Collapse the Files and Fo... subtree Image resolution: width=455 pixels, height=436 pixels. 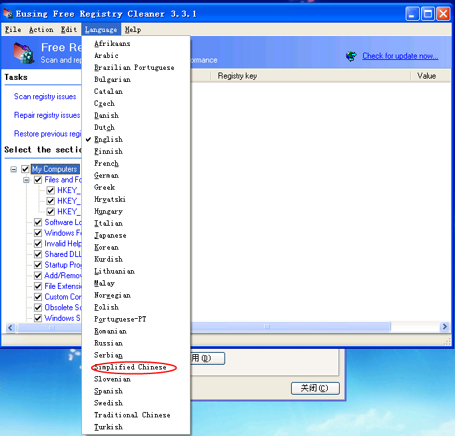[x=27, y=180]
